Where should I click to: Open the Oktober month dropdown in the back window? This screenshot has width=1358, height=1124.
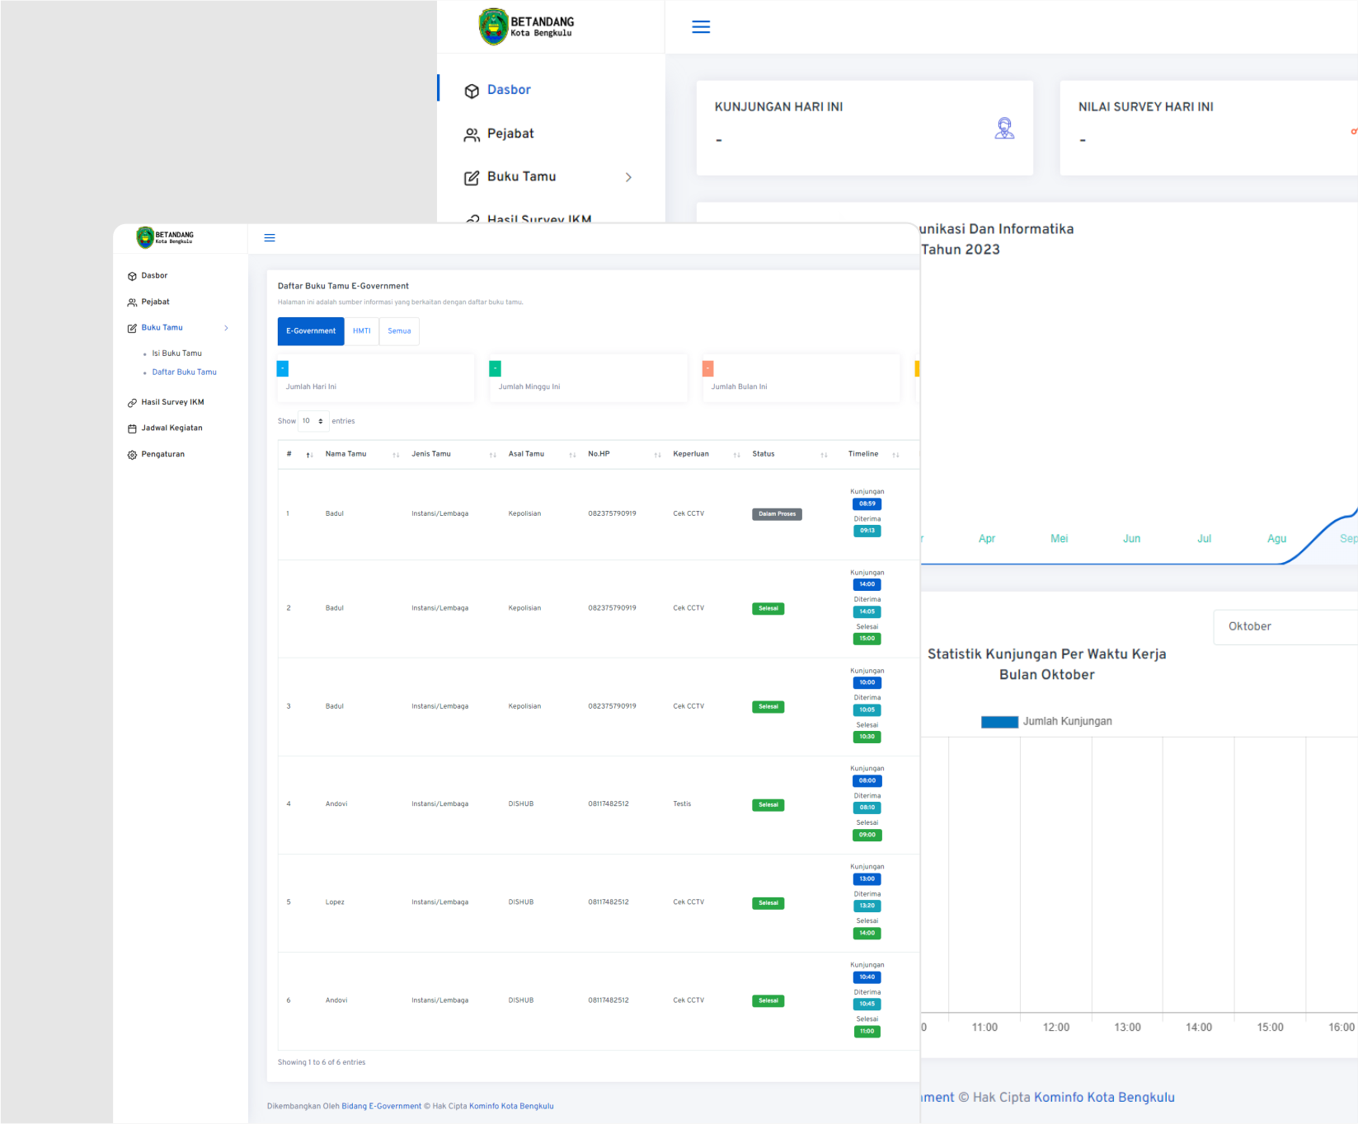1285,627
